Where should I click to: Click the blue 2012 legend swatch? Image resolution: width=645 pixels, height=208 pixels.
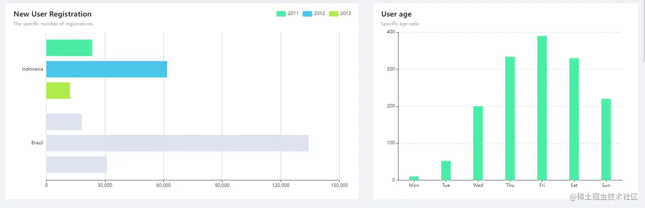[x=307, y=14]
